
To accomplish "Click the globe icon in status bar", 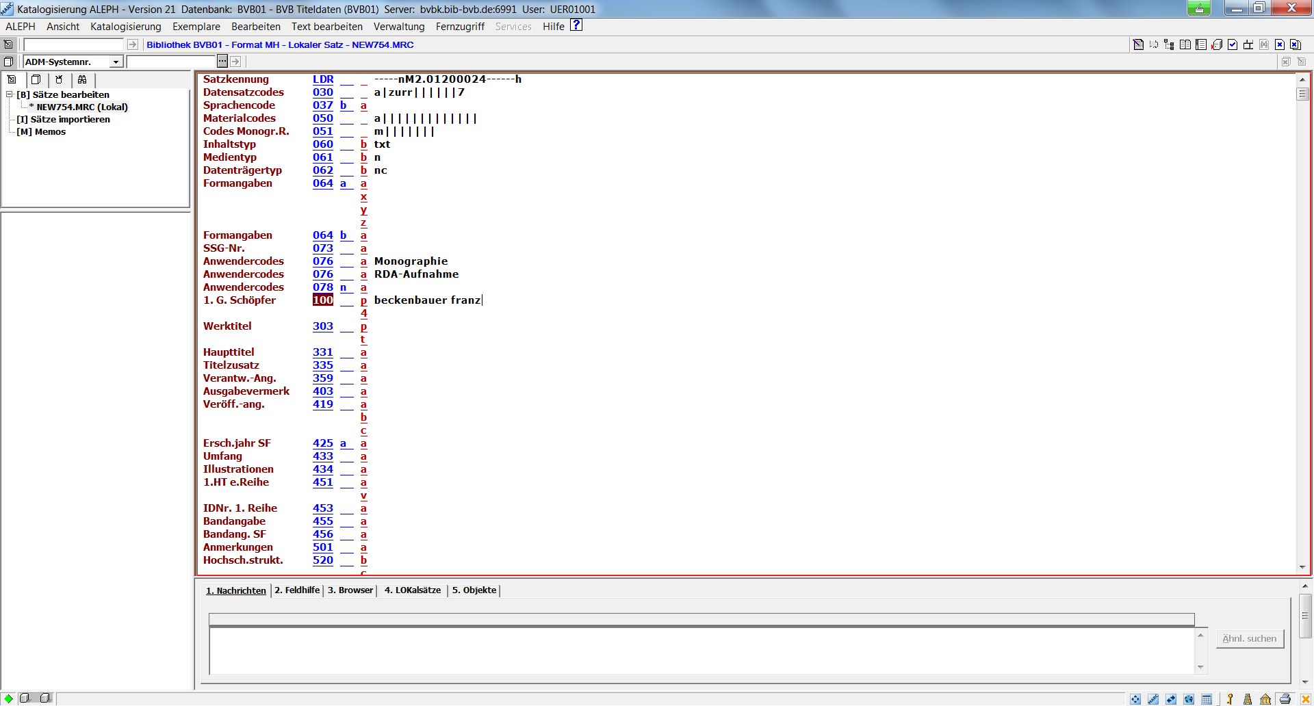I will [1189, 698].
